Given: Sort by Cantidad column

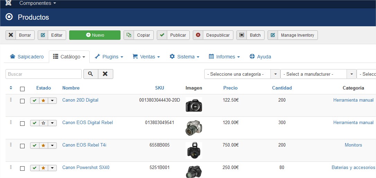Looking at the screenshot, I should pyautogui.click(x=282, y=88).
